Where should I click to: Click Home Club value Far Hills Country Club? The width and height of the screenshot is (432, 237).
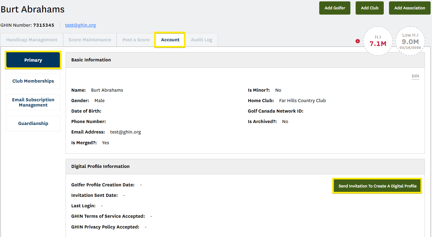pos(302,101)
